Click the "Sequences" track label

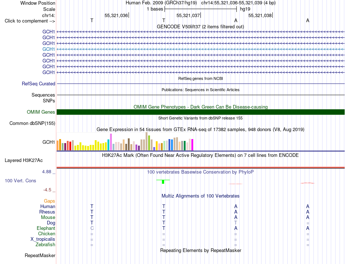click(43, 95)
